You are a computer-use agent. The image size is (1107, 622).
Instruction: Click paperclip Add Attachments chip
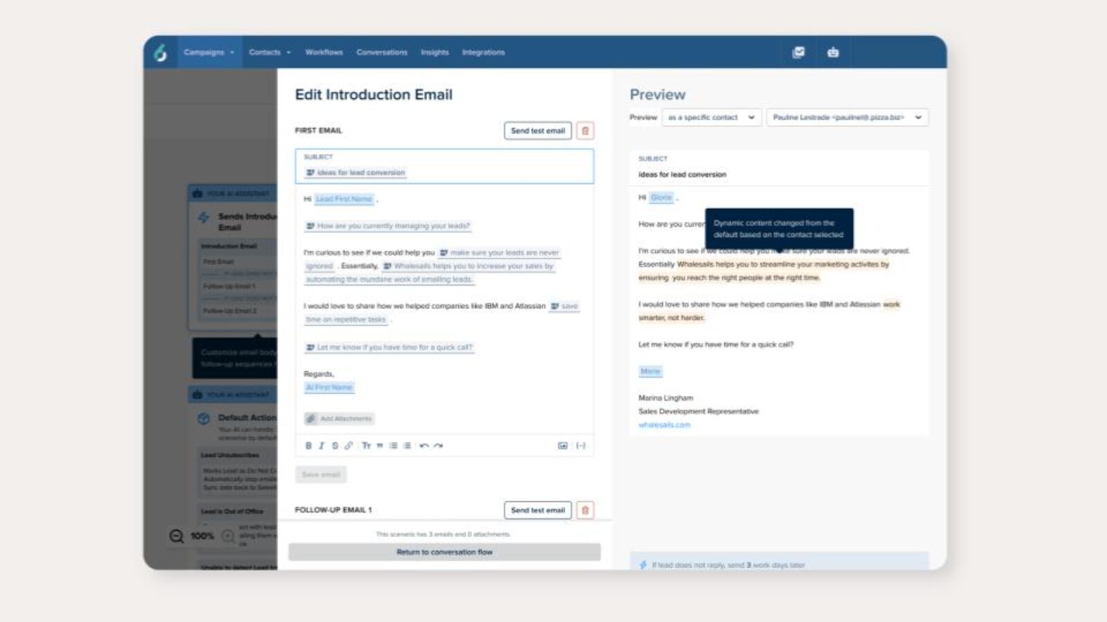(x=339, y=419)
